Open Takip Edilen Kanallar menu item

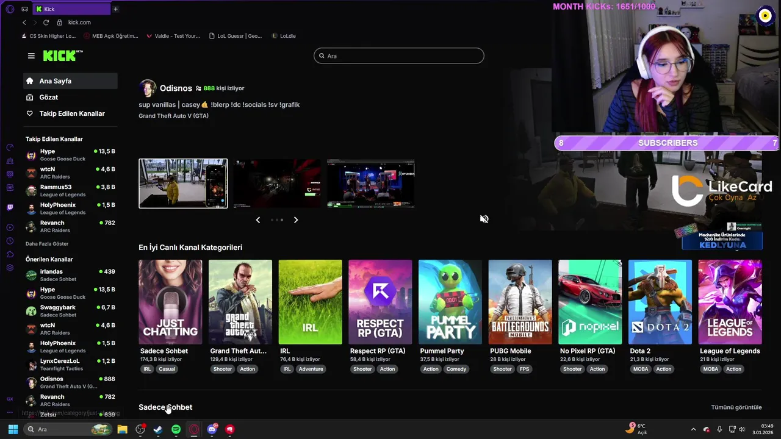[70, 113]
